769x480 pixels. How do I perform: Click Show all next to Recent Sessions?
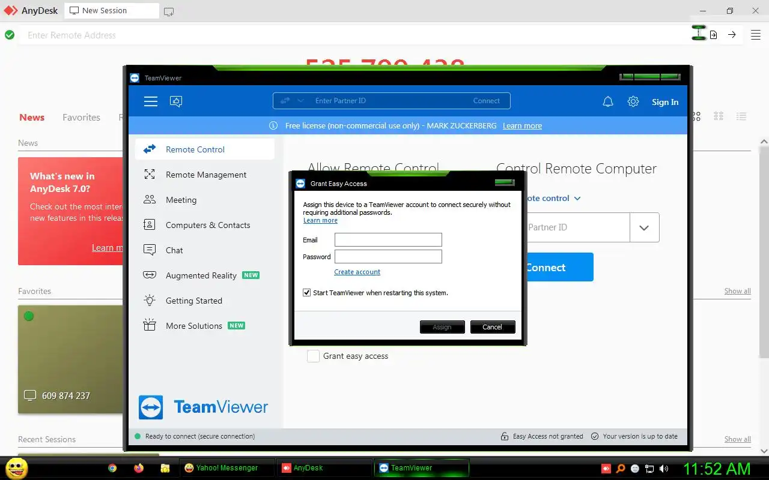pos(737,439)
